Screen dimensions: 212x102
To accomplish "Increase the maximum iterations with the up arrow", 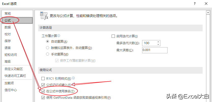I will (158, 42).
